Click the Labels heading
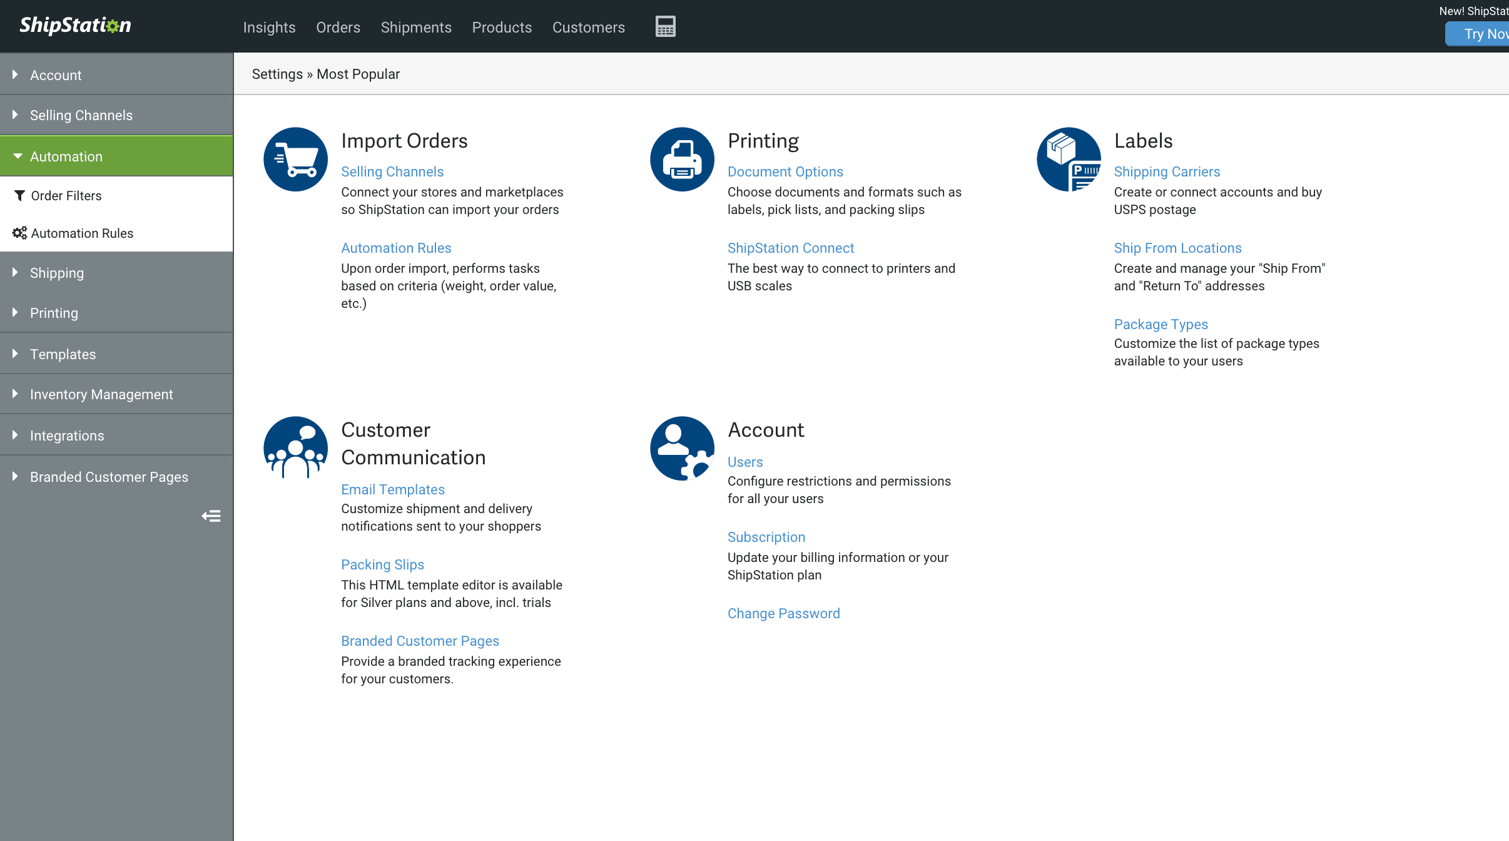The width and height of the screenshot is (1509, 841). pos(1143,141)
